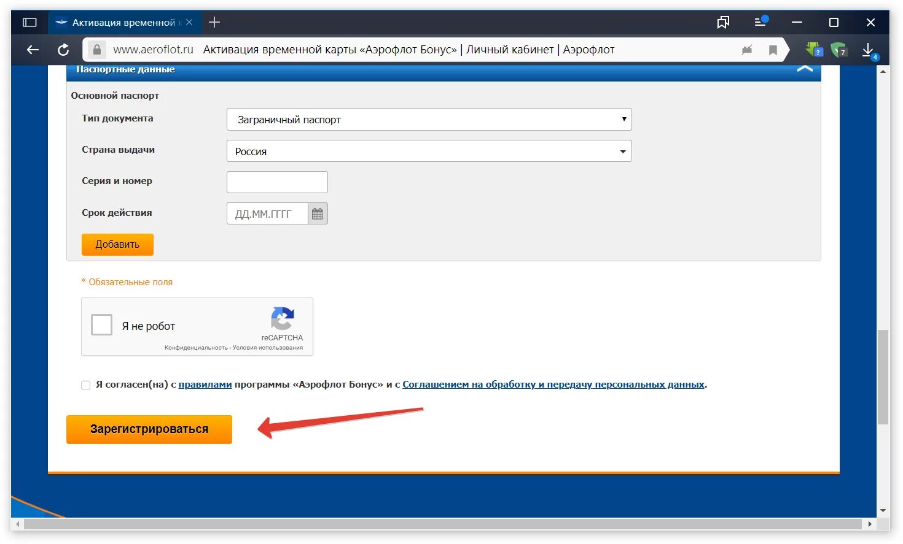Go back with the arrow button

[x=33, y=50]
